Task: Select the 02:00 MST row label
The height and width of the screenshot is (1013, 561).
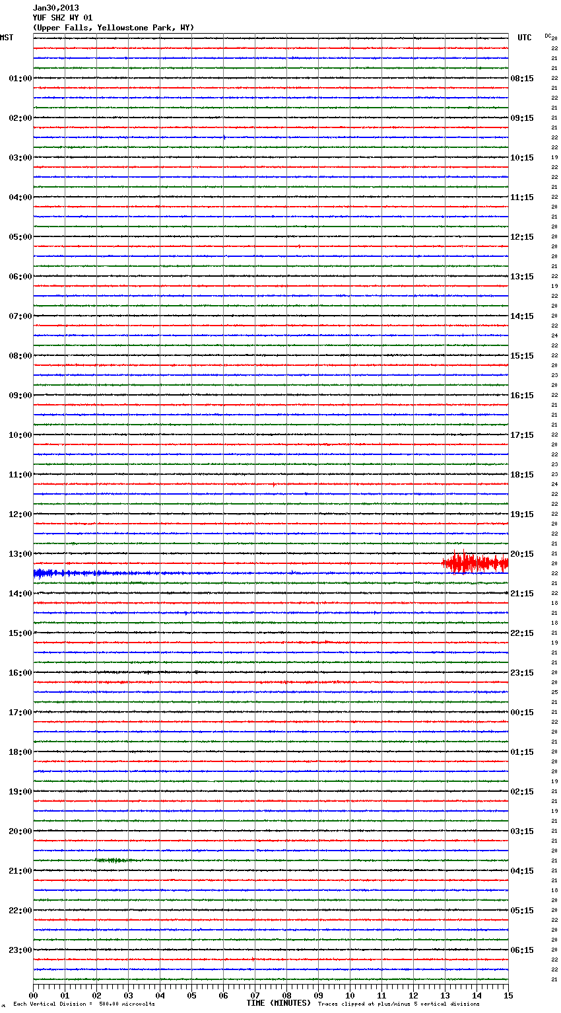Action: [x=20, y=118]
